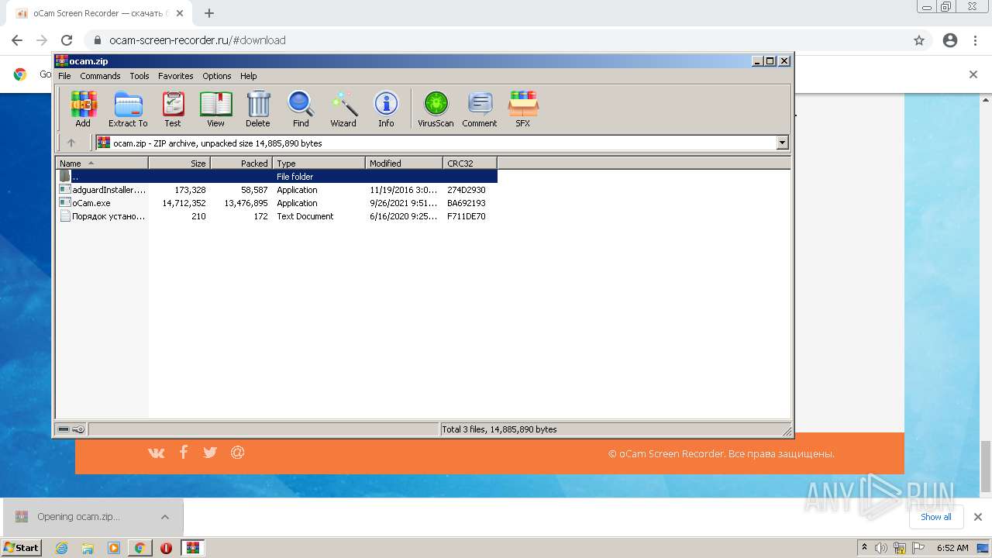The image size is (992, 558).
Task: Show archive Info
Action: click(386, 109)
